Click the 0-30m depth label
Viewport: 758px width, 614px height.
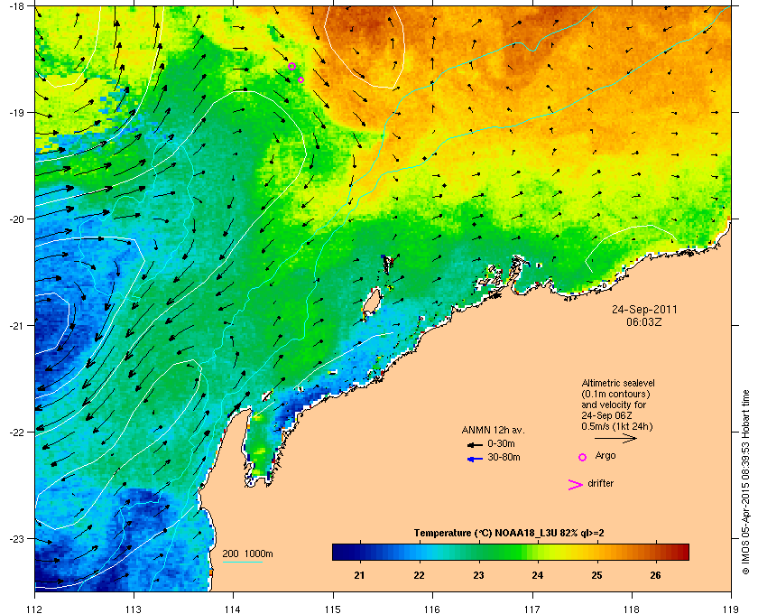tap(501, 443)
